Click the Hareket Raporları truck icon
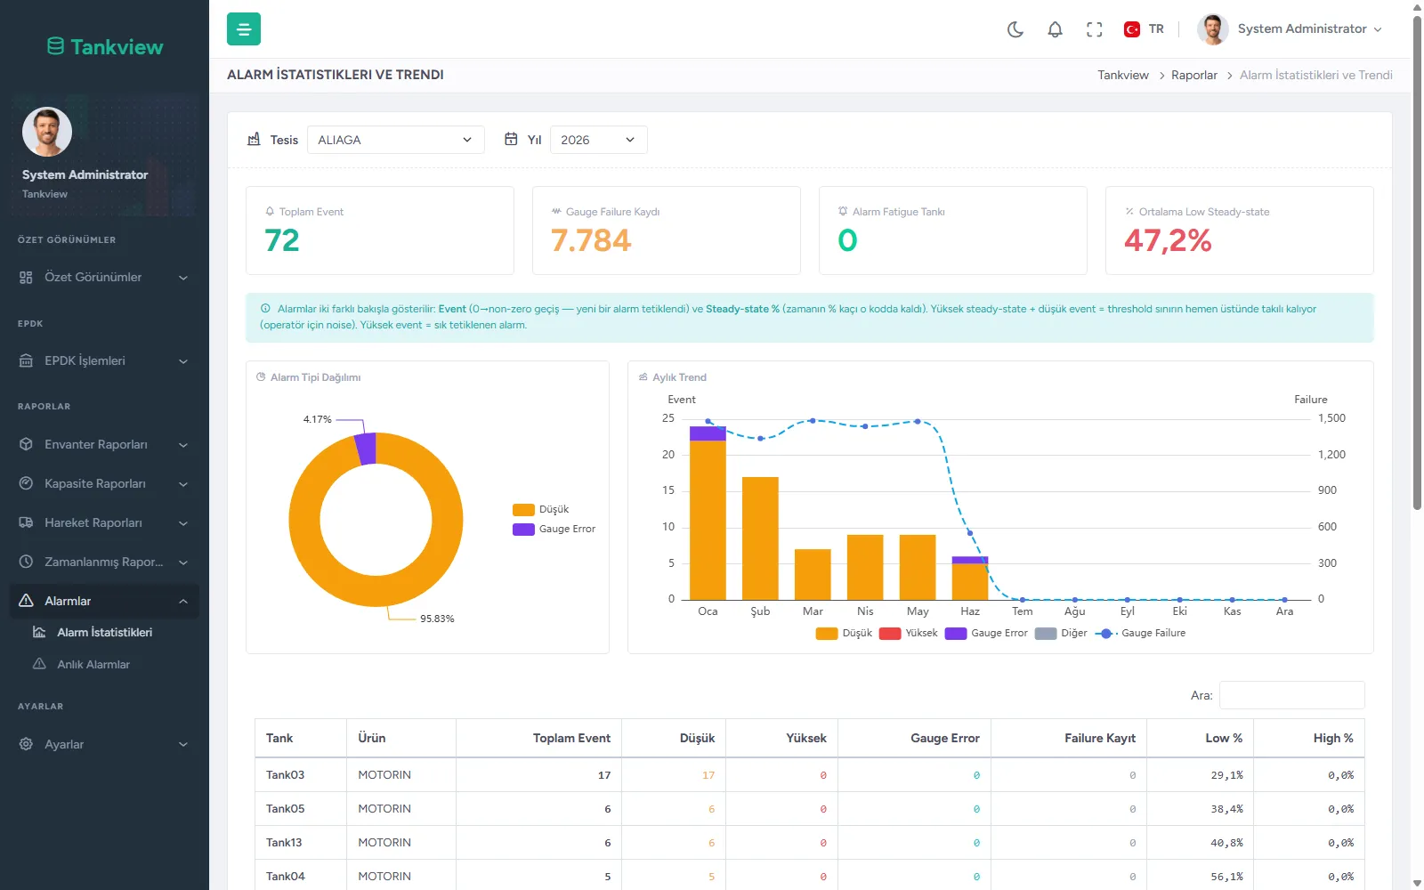Viewport: 1424px width, 890px height. (26, 522)
